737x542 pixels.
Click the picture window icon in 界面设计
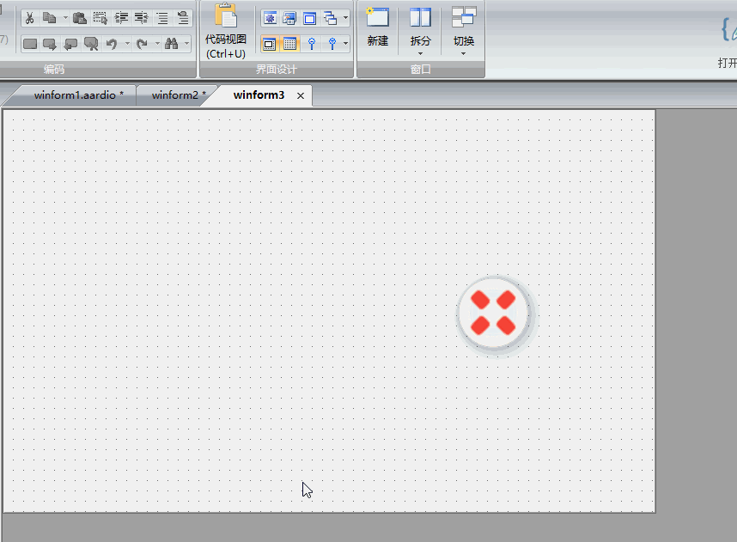pos(289,19)
